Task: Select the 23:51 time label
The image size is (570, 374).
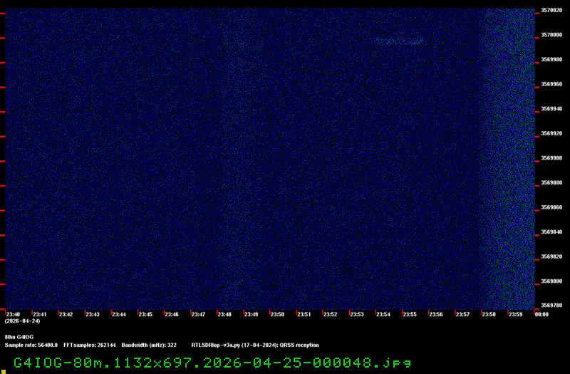Action: pos(304,314)
